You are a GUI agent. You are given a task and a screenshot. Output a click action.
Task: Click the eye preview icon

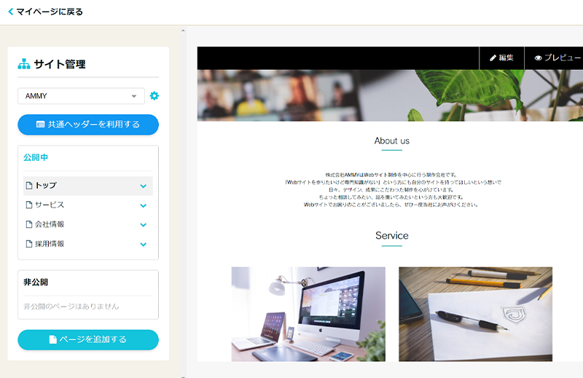pyautogui.click(x=539, y=58)
